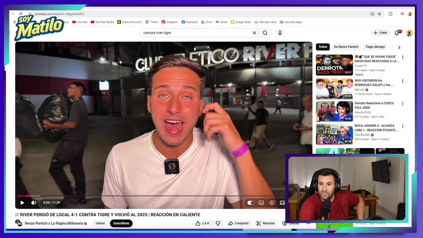Dislike the video with thumbs down

coord(218,223)
